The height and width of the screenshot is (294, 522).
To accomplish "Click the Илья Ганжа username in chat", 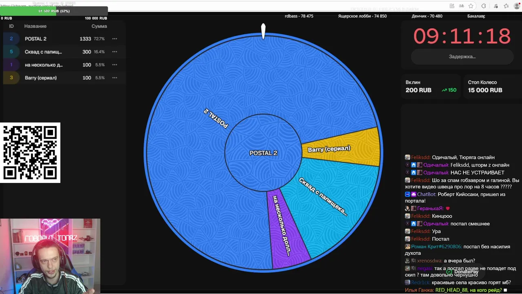I will pos(419,290).
